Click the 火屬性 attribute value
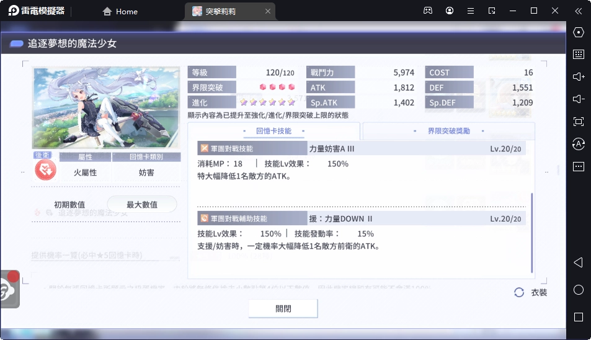The image size is (591, 340). [x=85, y=172]
